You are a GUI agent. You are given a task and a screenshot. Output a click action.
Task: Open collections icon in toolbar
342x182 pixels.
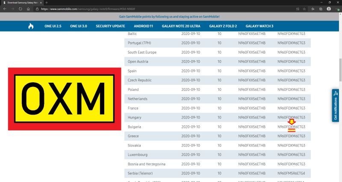[x=321, y=9]
